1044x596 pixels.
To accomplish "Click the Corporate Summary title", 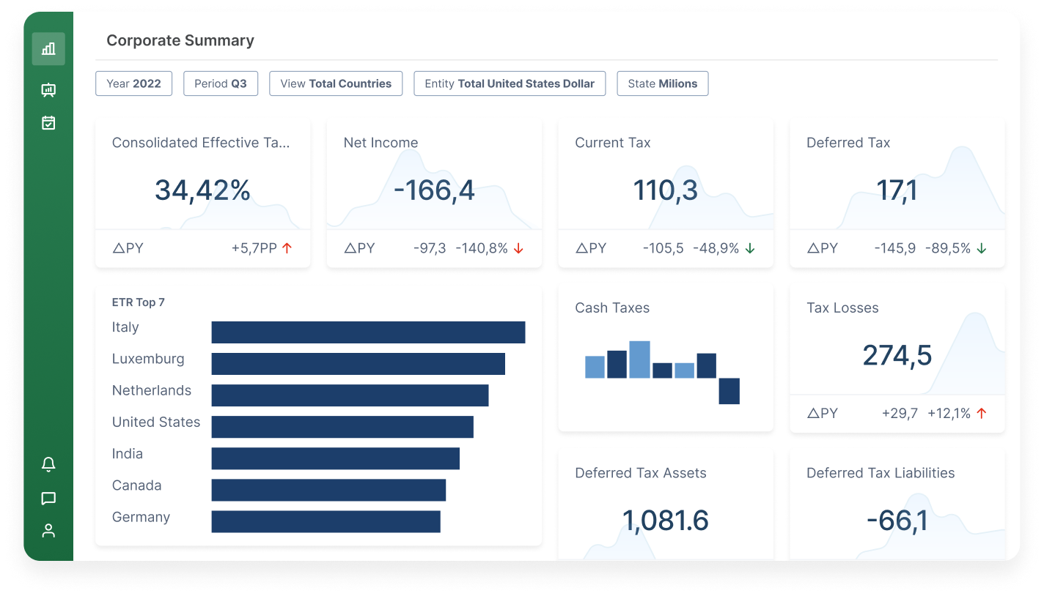I will coord(180,40).
